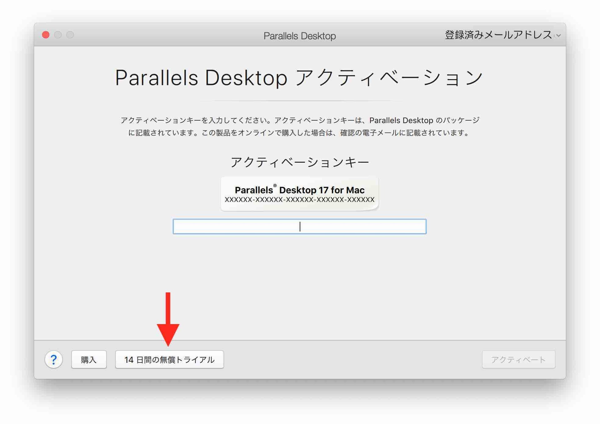Click the Parallels Desktop 17 for Mac key sample card
The image size is (600, 424).
point(299,194)
